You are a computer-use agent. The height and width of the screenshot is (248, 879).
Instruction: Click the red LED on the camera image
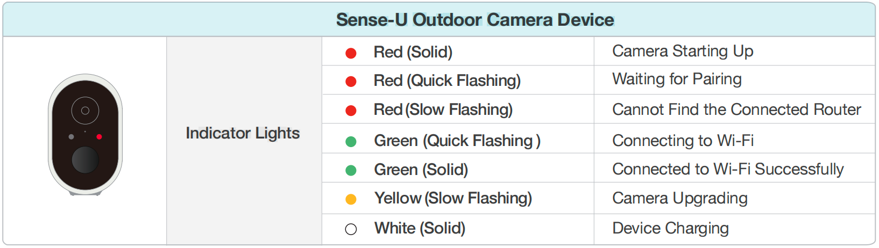click(99, 137)
